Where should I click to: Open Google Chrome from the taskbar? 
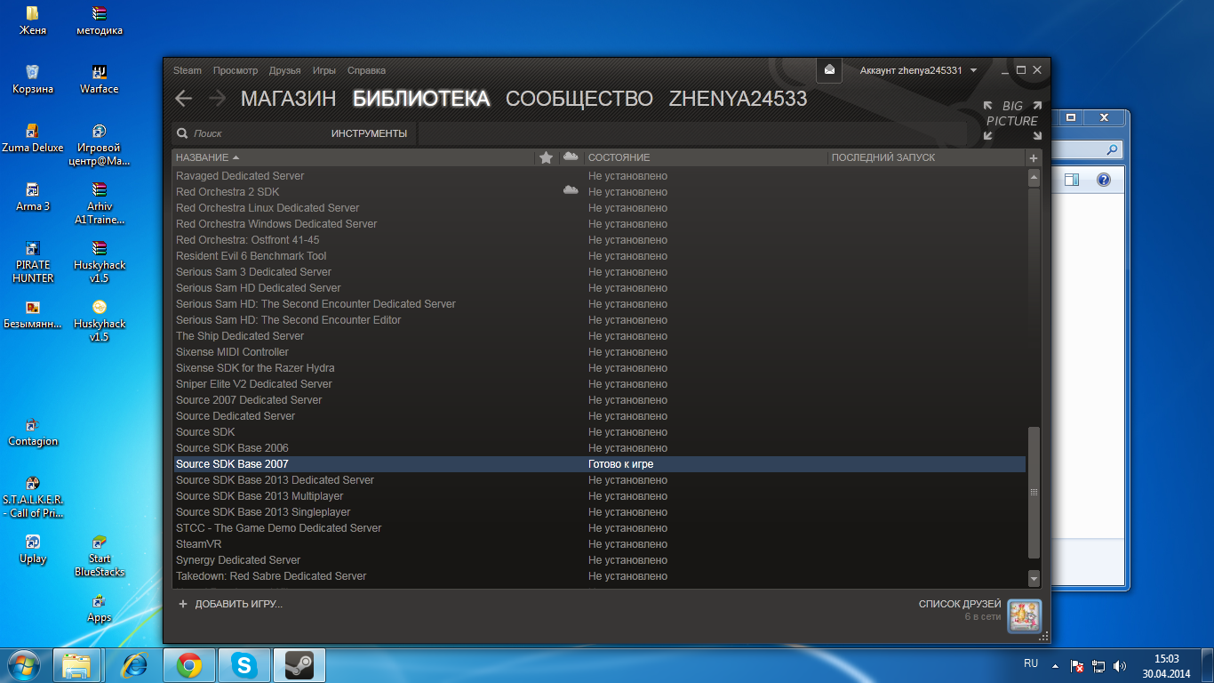tap(188, 665)
